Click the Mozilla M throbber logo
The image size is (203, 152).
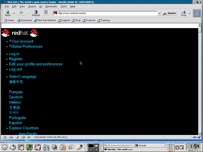coord(197,13)
